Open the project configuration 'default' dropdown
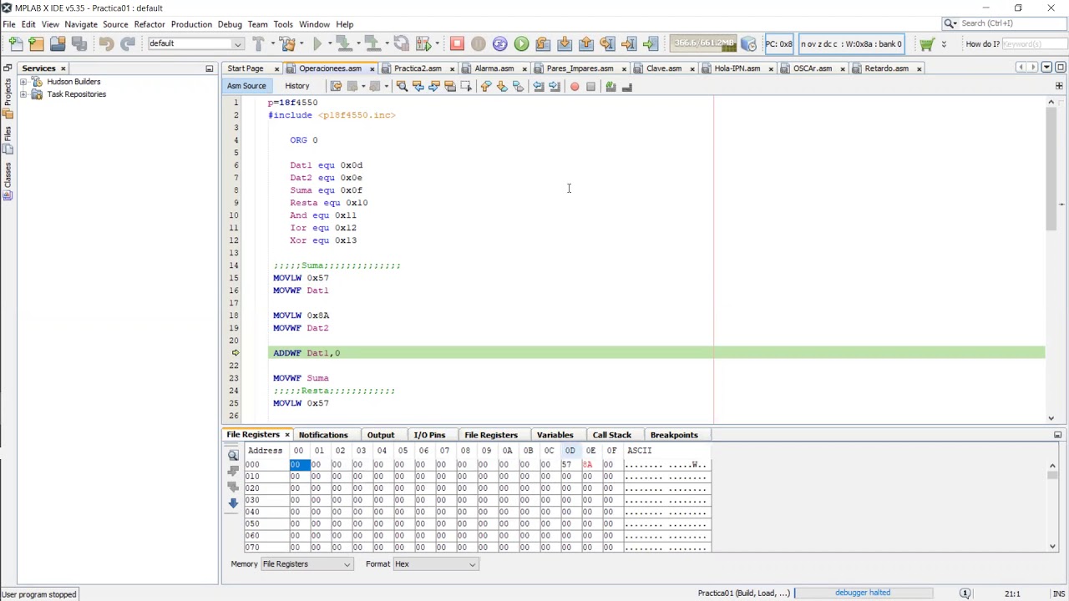This screenshot has width=1069, height=601. point(195,43)
